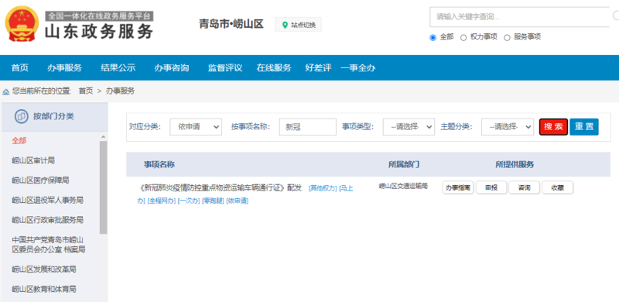This screenshot has width=619, height=302.
Task: Open the 事项类型 dropdown
Action: click(409, 127)
